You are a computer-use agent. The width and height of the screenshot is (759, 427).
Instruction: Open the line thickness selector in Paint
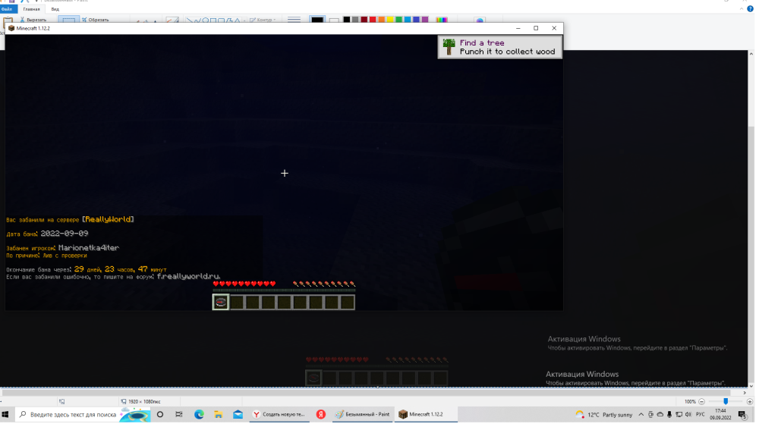coord(294,20)
